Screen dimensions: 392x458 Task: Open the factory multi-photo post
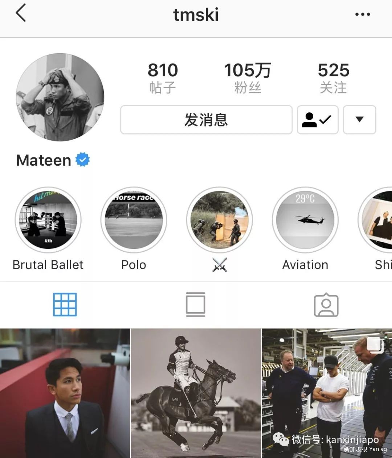click(x=327, y=393)
